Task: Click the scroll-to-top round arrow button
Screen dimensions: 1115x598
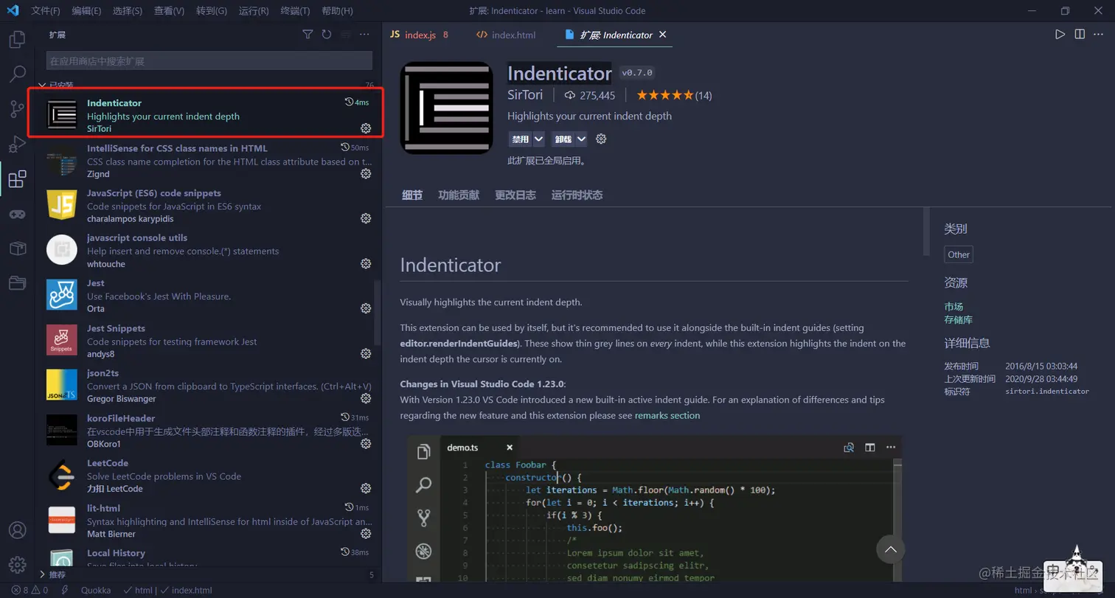Action: coord(890,549)
